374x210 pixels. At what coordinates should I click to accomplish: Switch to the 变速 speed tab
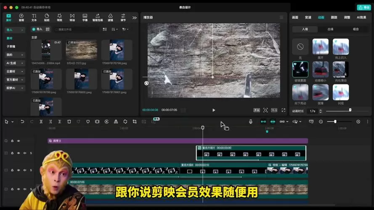tap(308, 17)
